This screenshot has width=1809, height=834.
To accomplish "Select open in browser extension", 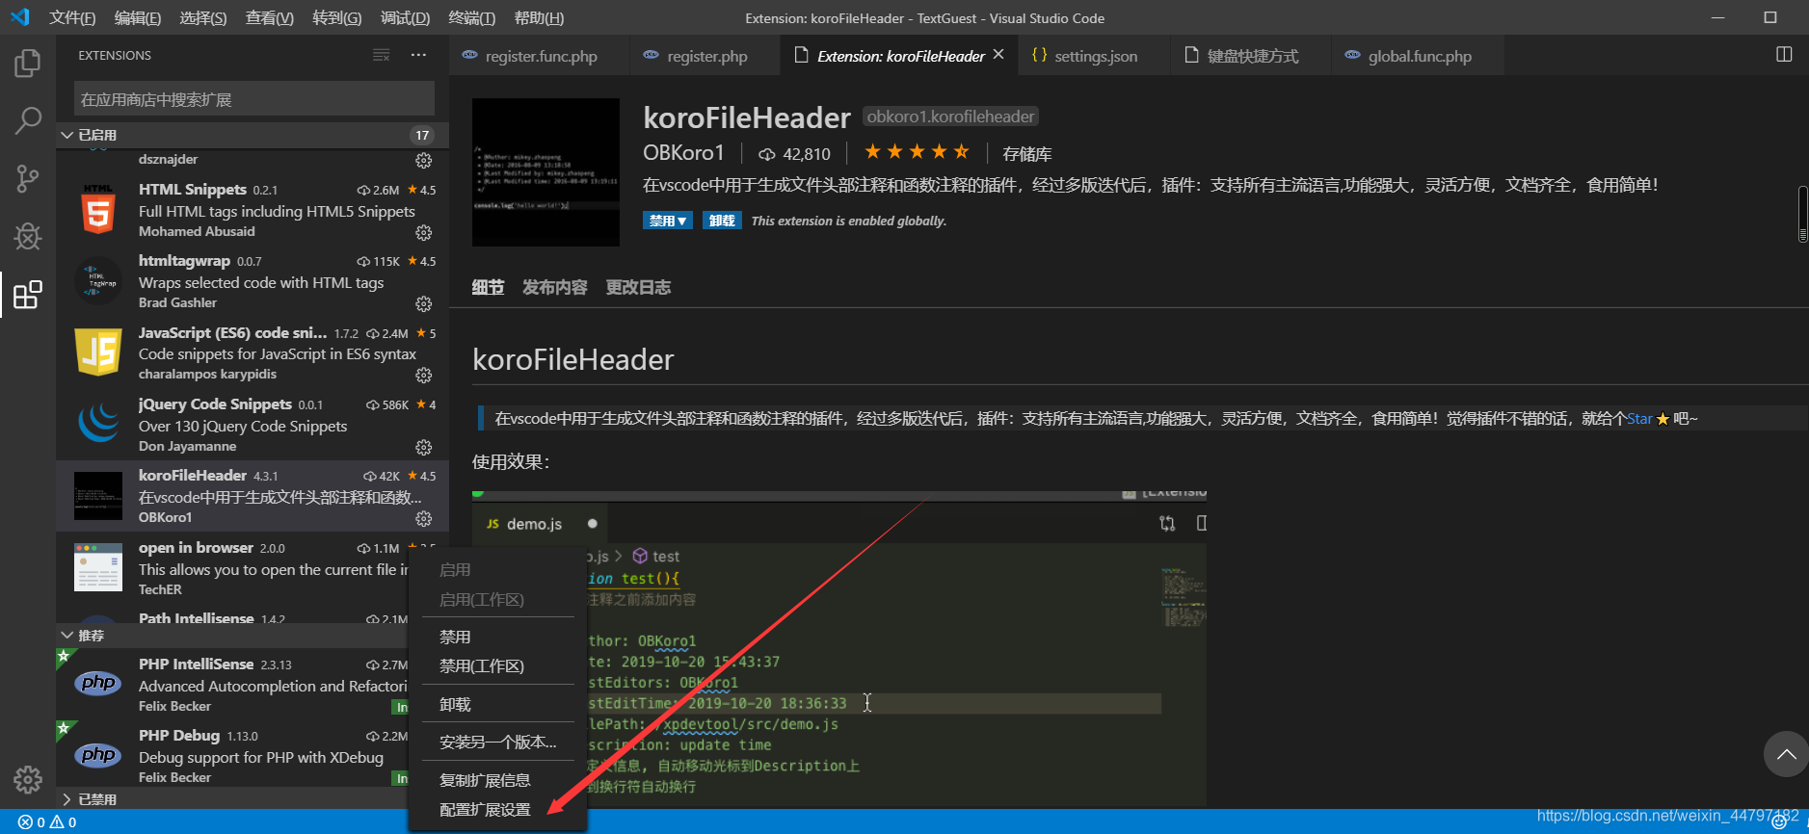I will click(x=233, y=568).
